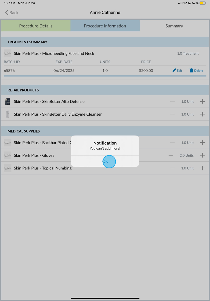
Task: Go back using the Back button
Action: click(12, 12)
